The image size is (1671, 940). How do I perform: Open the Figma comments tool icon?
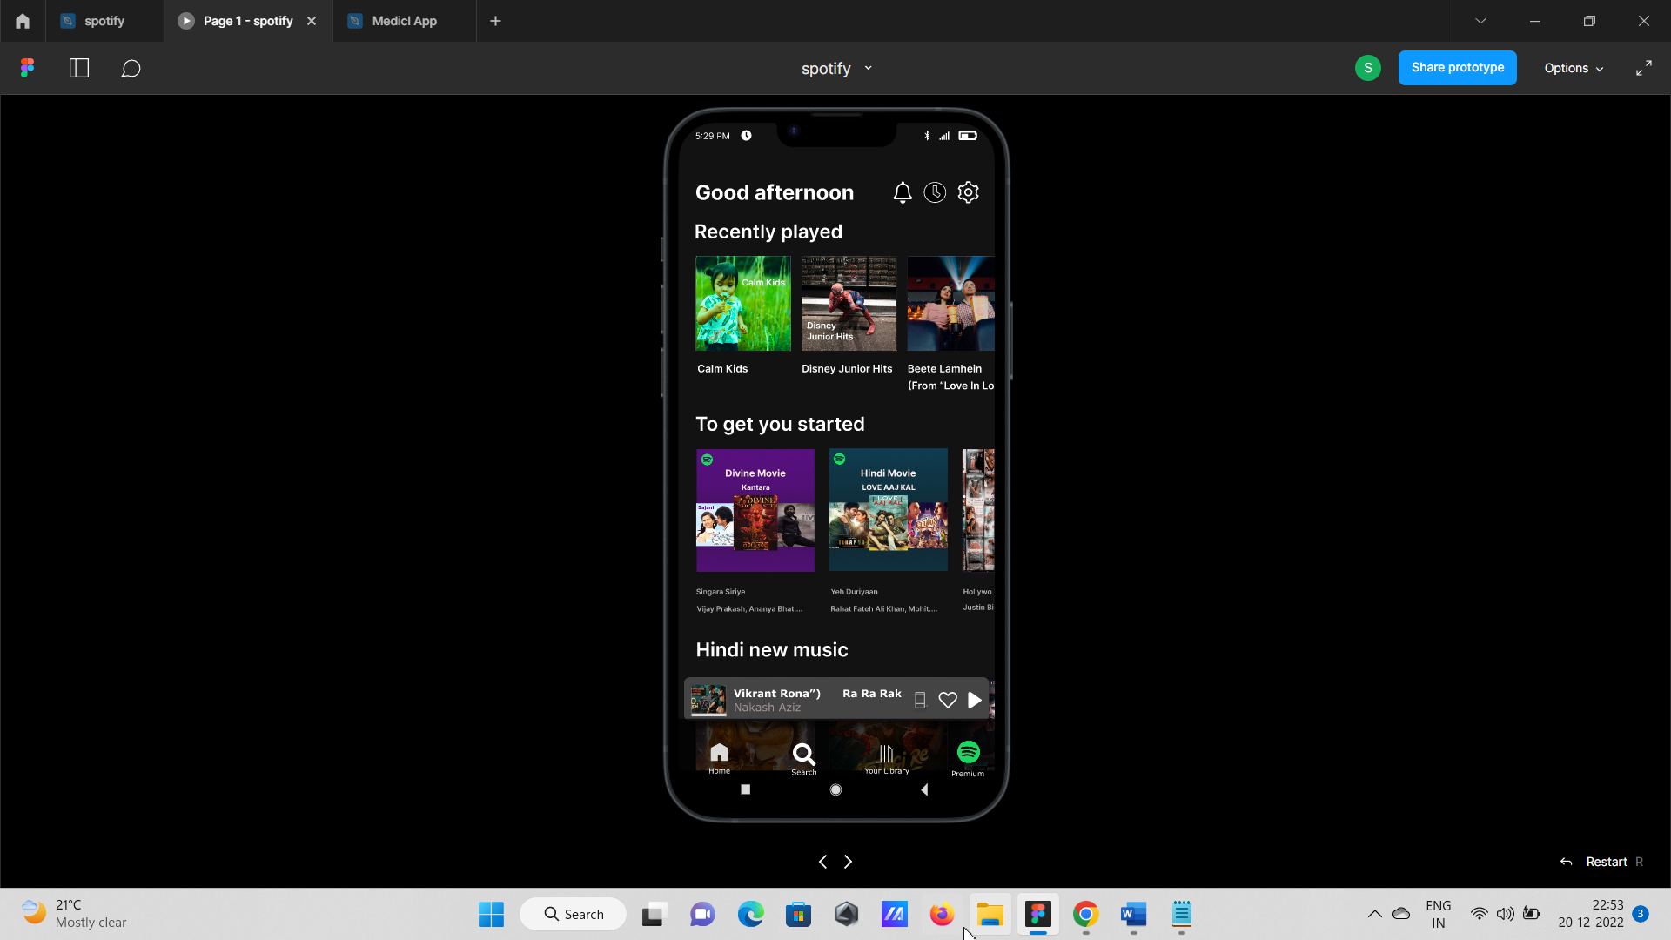point(131,68)
